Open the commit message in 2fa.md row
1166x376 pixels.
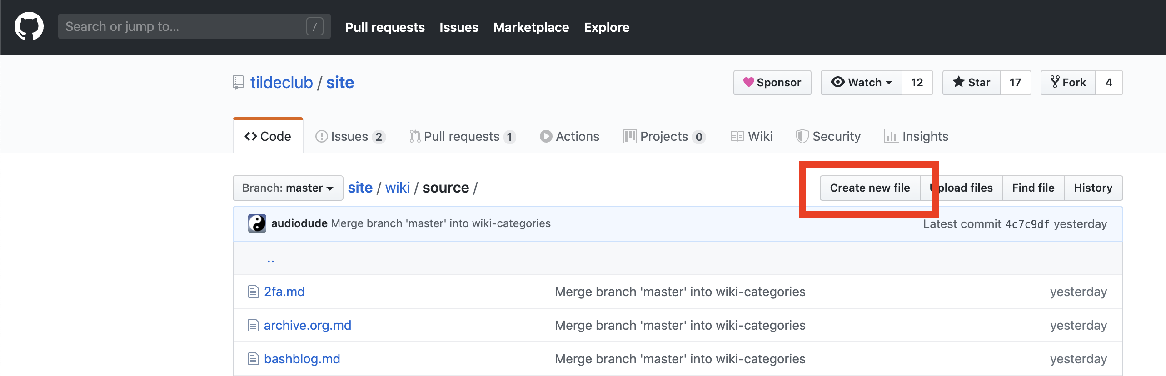680,292
